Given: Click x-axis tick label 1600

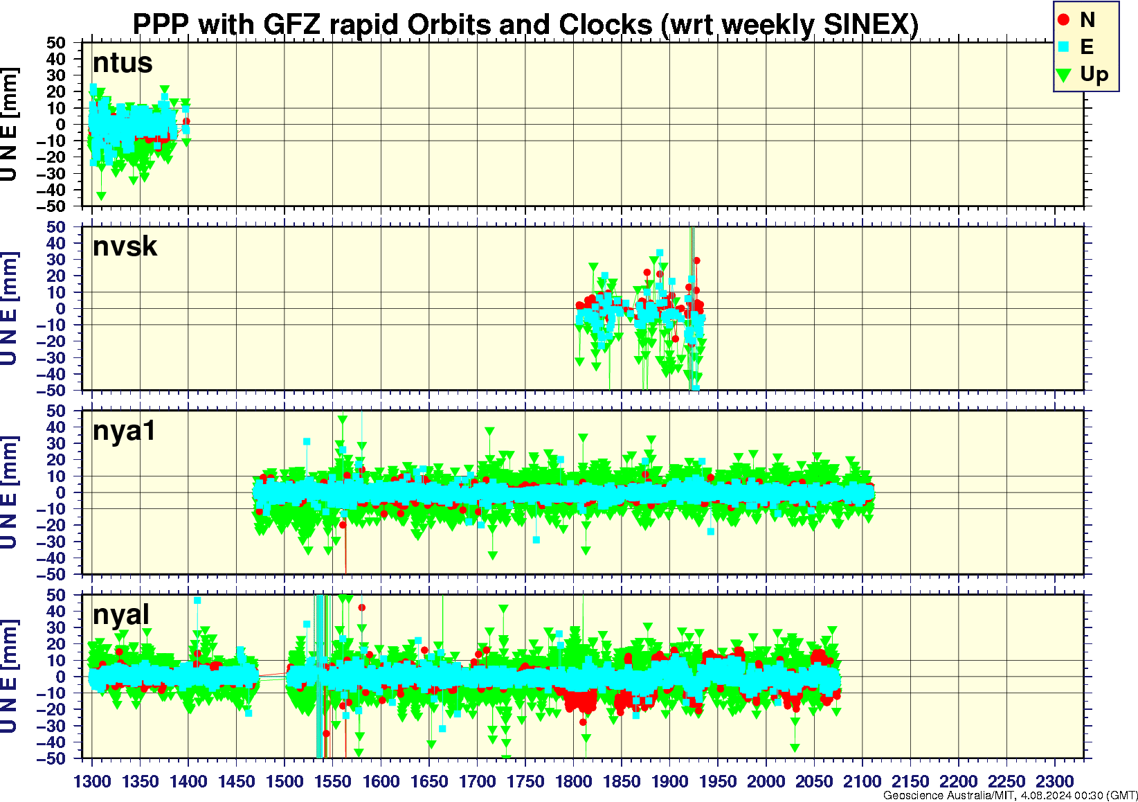Looking at the screenshot, I should coord(381,781).
